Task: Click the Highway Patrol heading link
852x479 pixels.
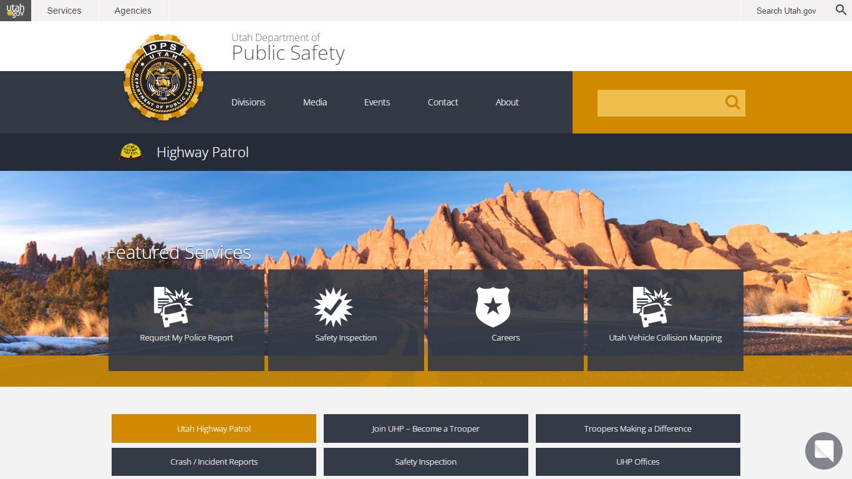Action: click(203, 152)
